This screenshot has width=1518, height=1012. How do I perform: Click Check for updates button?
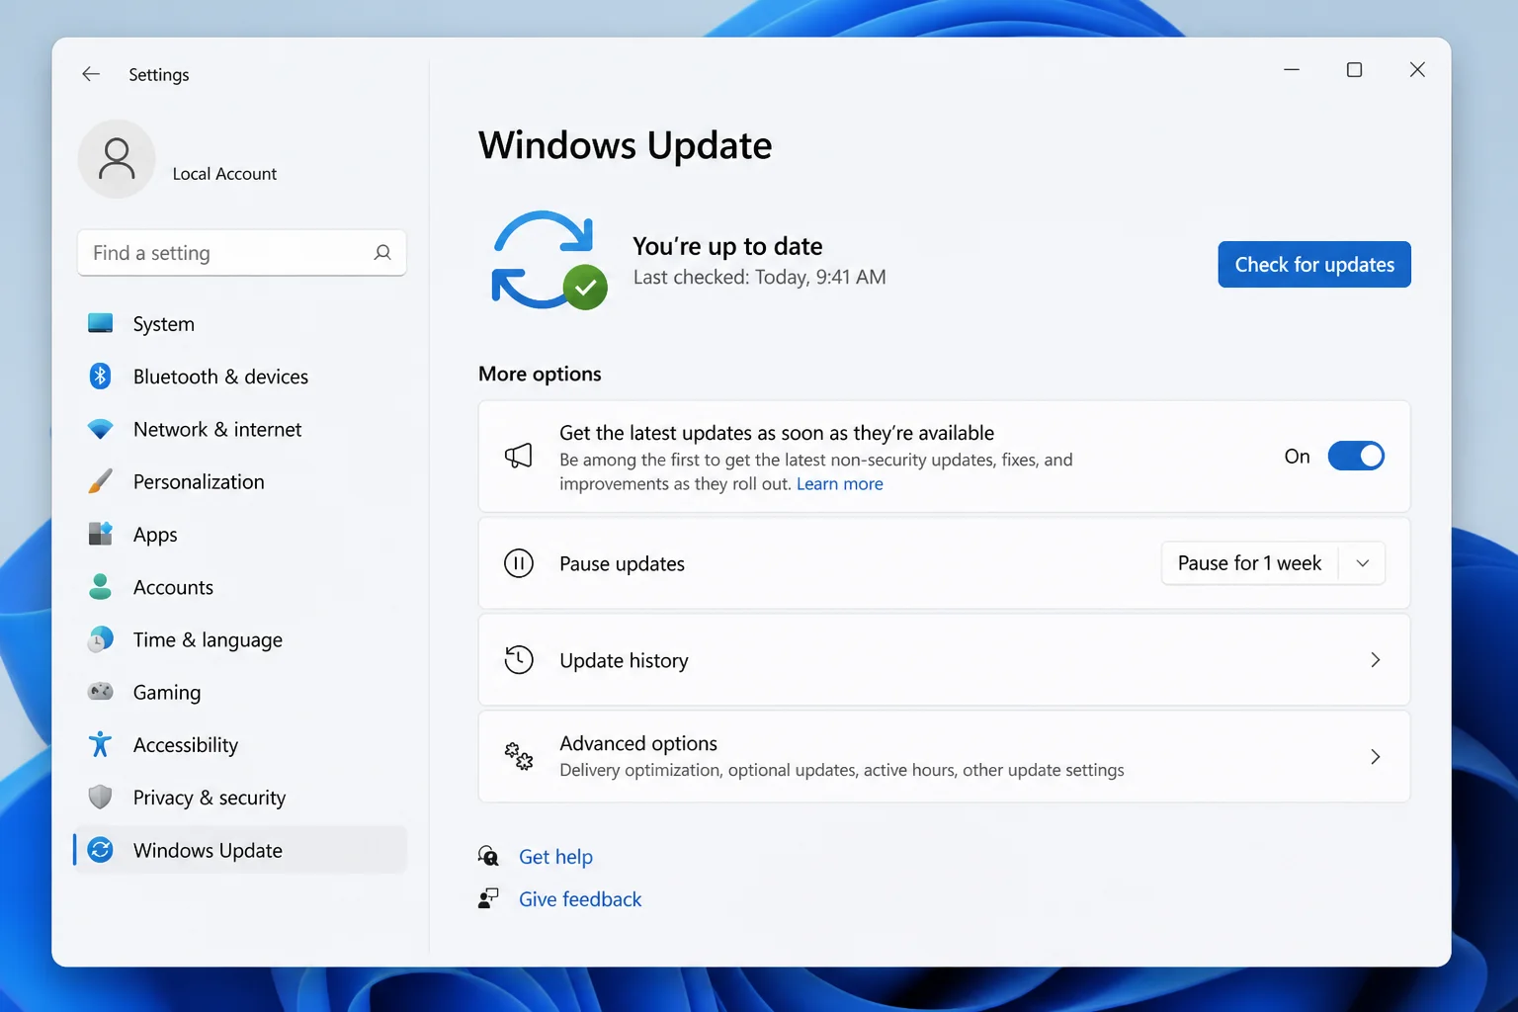(1314, 264)
